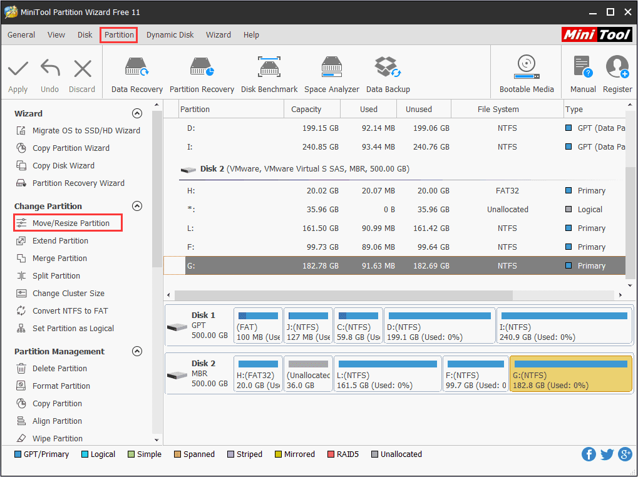Click the Undo arrow icon
Image resolution: width=638 pixels, height=477 pixels.
point(50,69)
